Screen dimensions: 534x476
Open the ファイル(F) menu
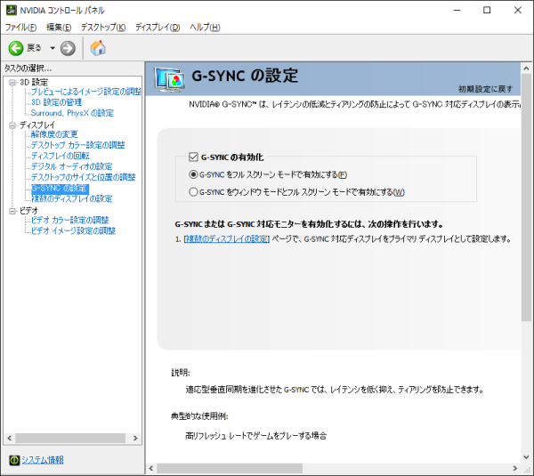tap(20, 28)
